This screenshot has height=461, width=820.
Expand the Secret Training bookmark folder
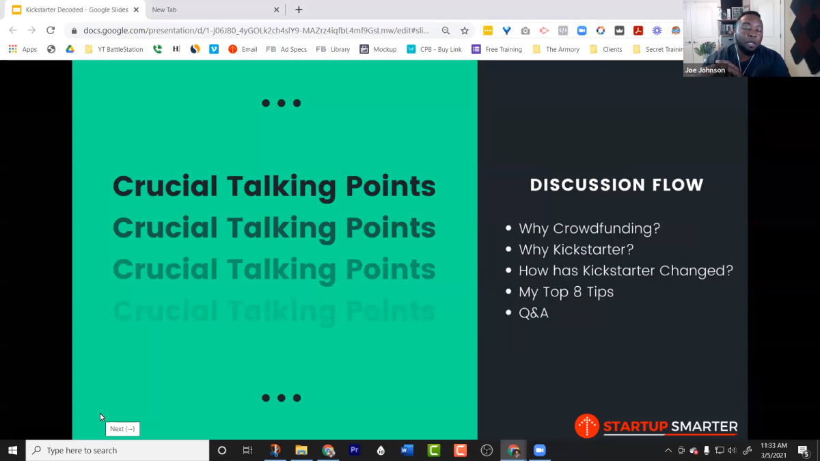657,49
